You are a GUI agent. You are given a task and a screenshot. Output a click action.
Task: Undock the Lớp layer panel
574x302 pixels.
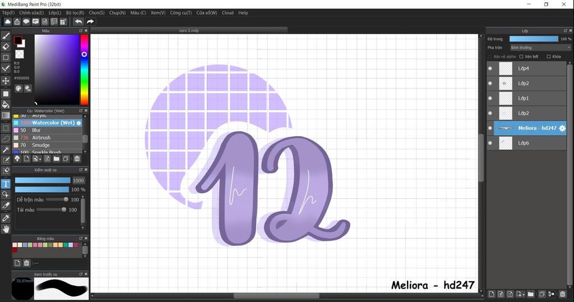[565, 31]
